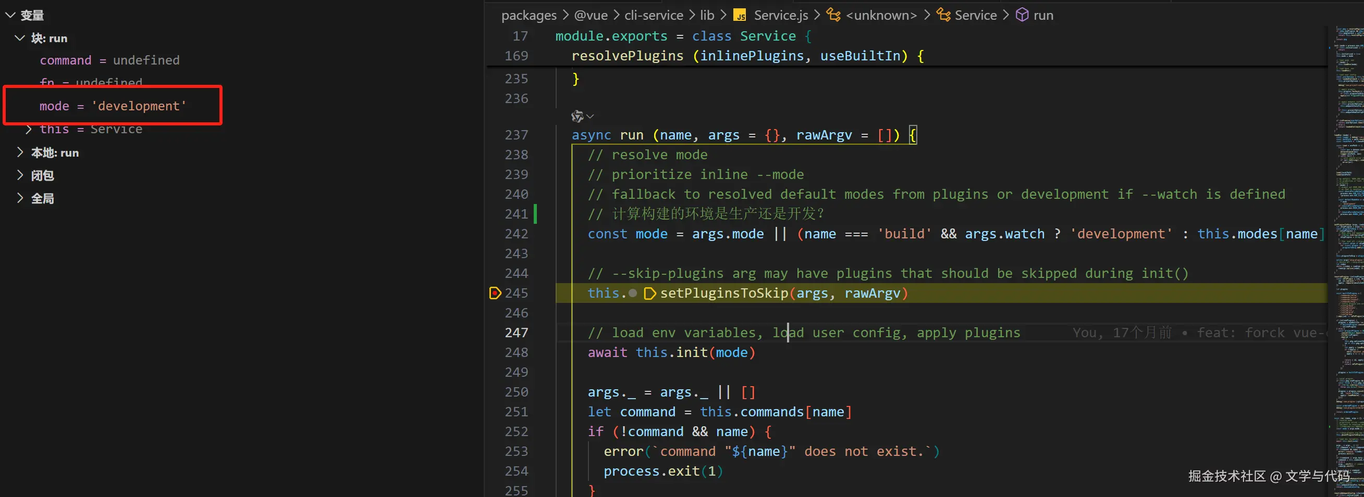Click 'this.init(mode)' call on line 248

coord(695,352)
